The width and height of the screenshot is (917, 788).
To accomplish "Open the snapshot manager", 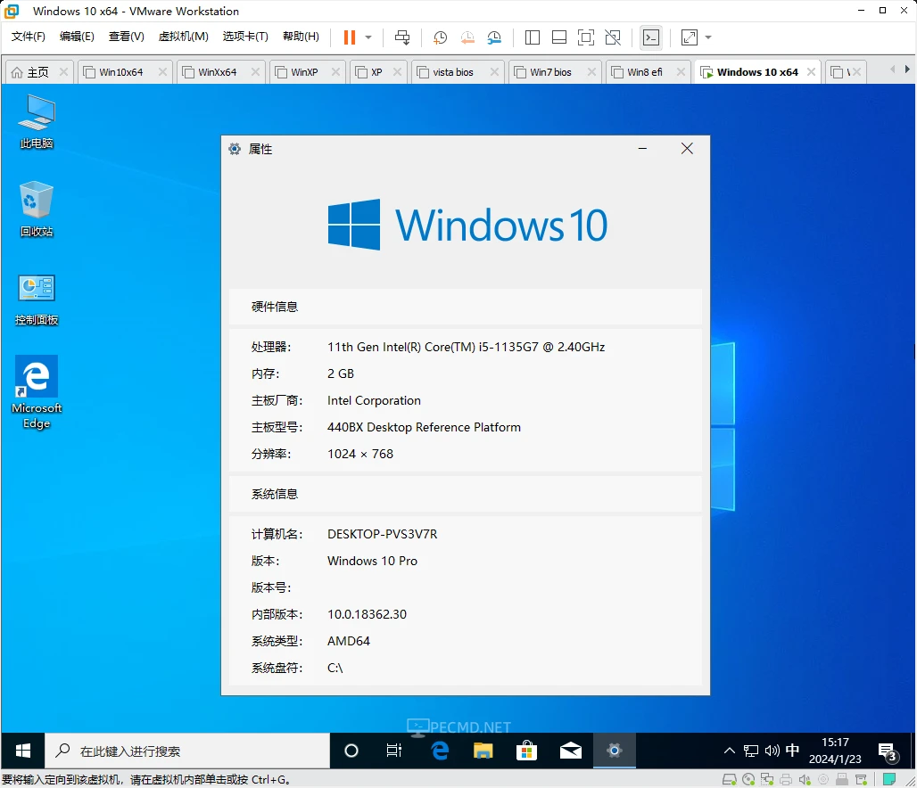I will click(x=494, y=37).
